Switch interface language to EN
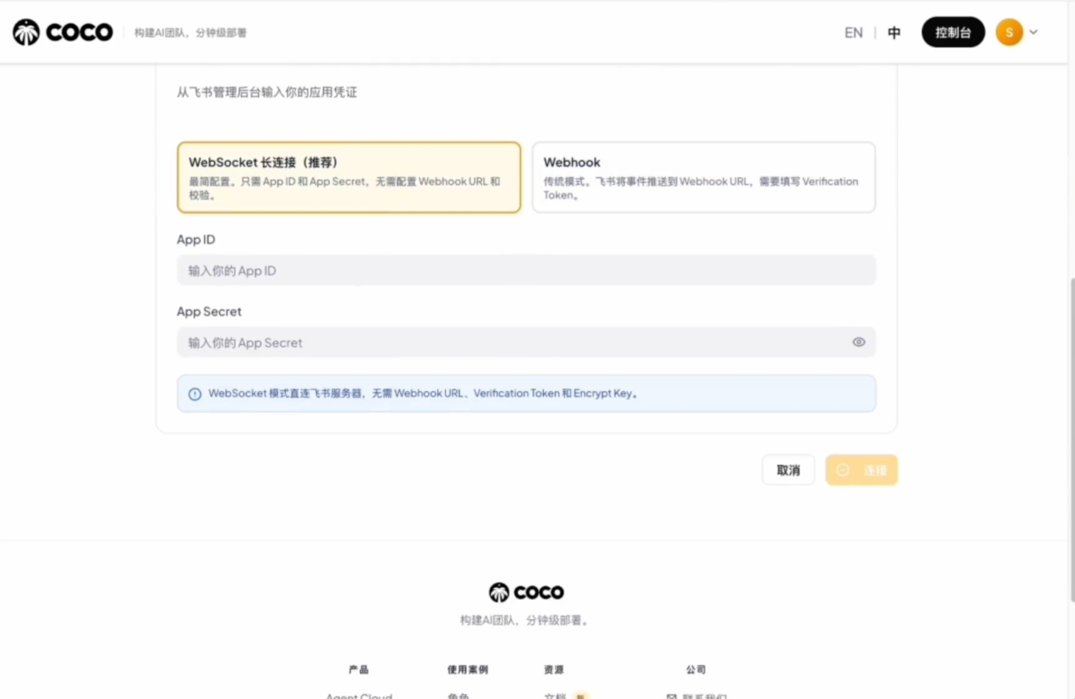Viewport: 1075px width, 699px height. 854,32
